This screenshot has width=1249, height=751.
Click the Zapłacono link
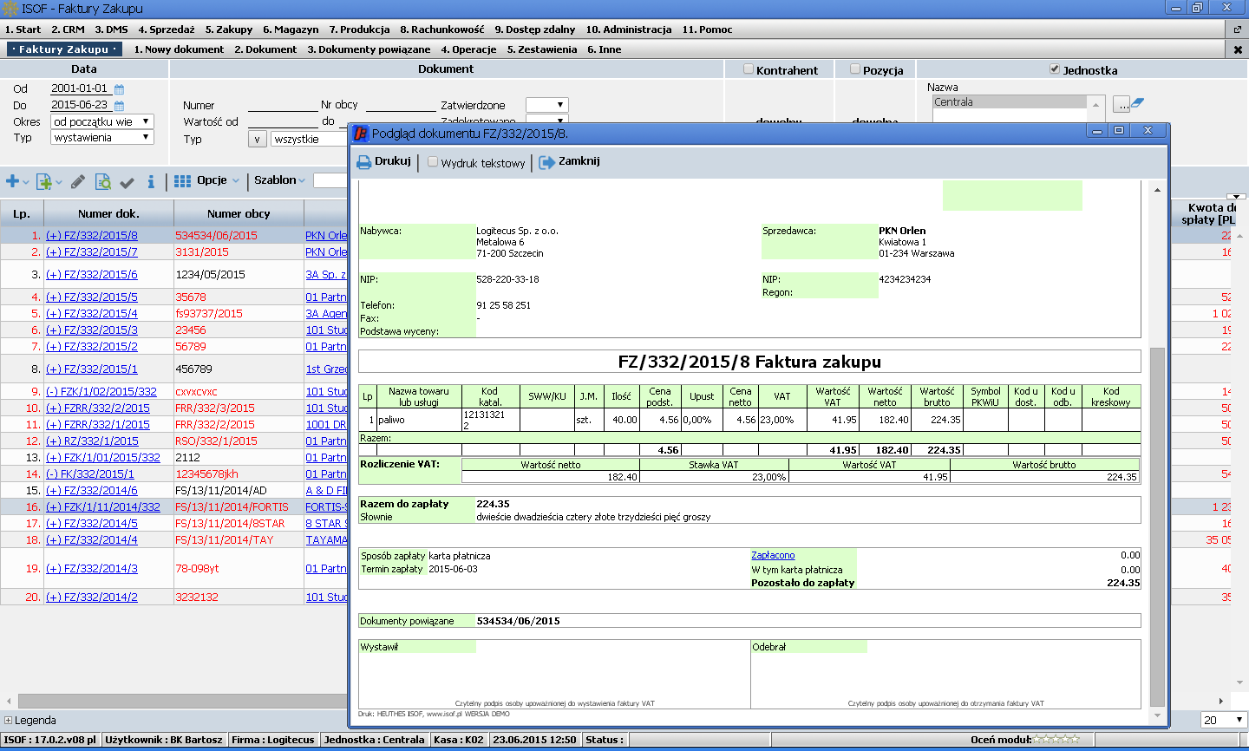[773, 556]
